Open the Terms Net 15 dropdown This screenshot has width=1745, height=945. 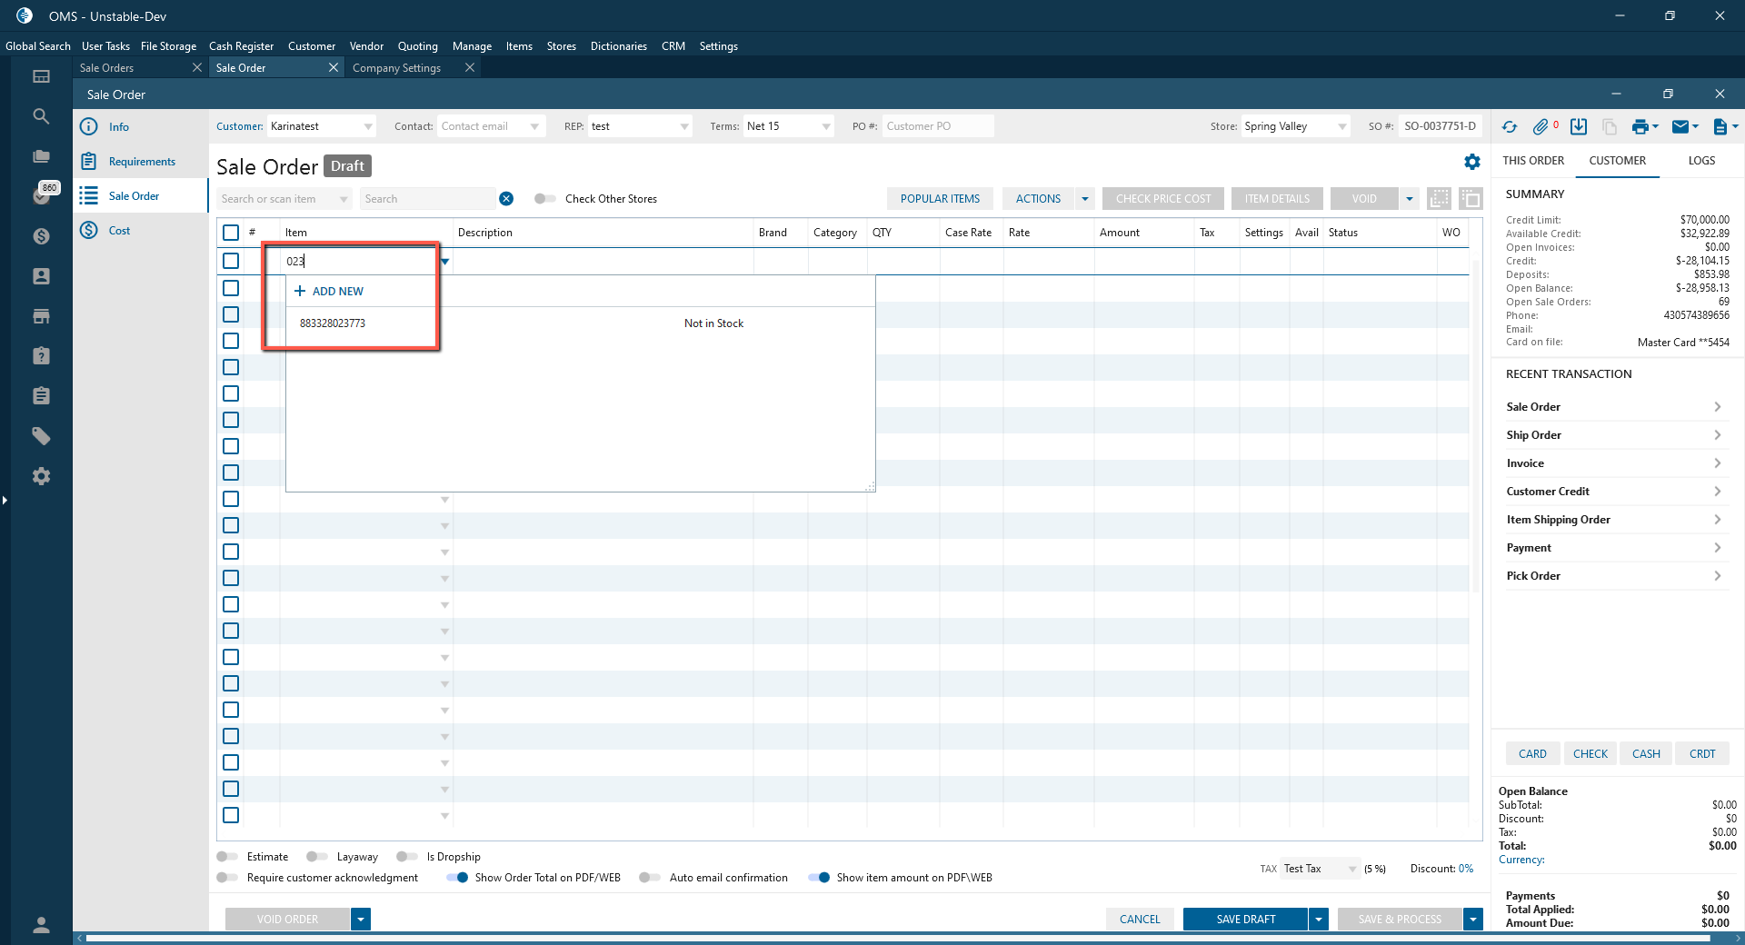(x=825, y=126)
